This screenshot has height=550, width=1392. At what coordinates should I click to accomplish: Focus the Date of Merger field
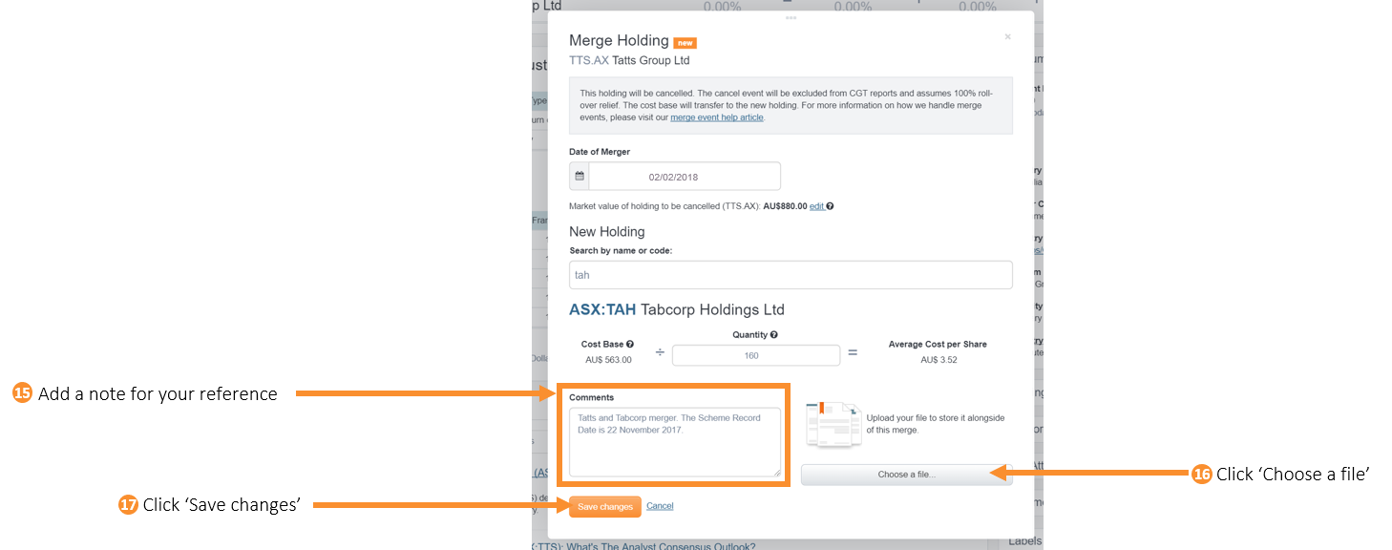pyautogui.click(x=685, y=177)
